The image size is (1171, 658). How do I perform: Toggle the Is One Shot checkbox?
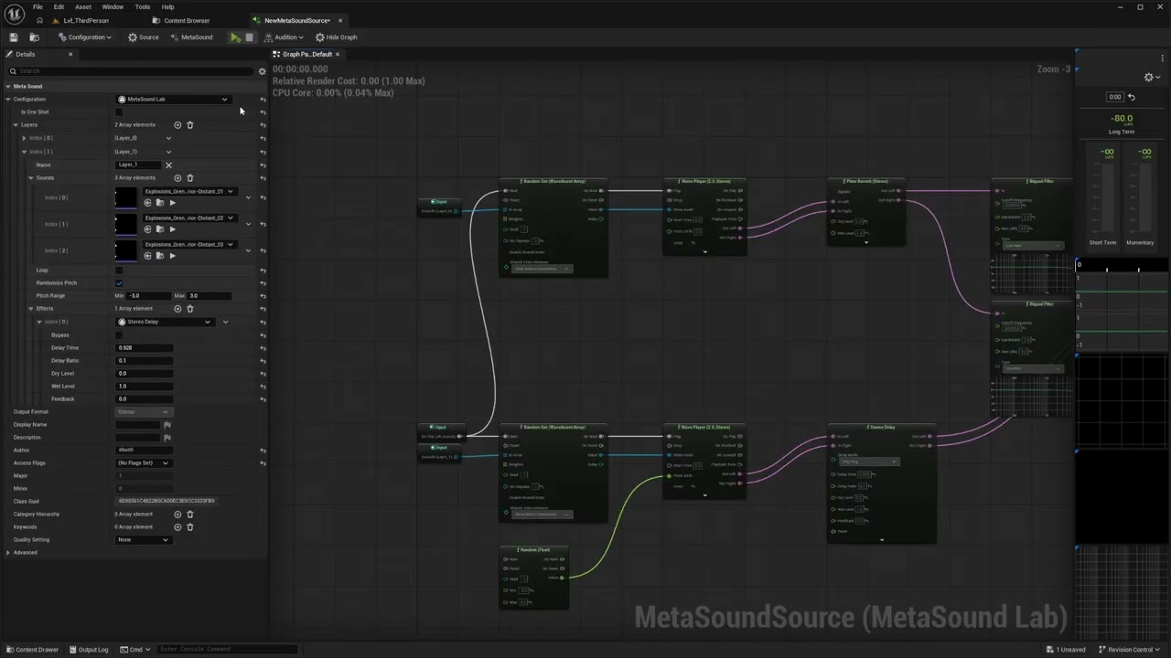point(119,112)
